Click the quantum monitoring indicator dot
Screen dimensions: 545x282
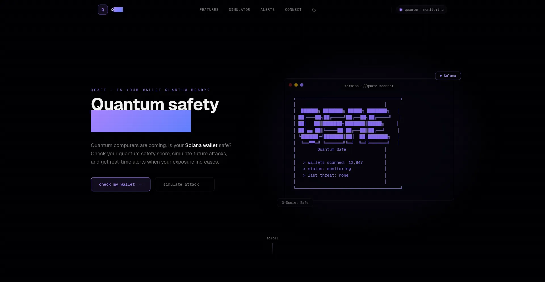coord(401,9)
